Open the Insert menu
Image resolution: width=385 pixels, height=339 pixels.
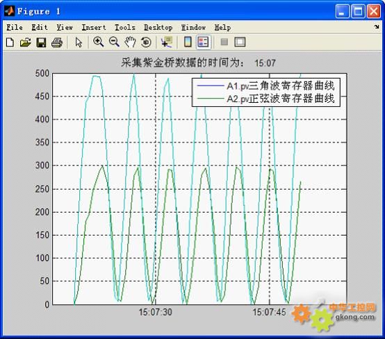(x=94, y=27)
